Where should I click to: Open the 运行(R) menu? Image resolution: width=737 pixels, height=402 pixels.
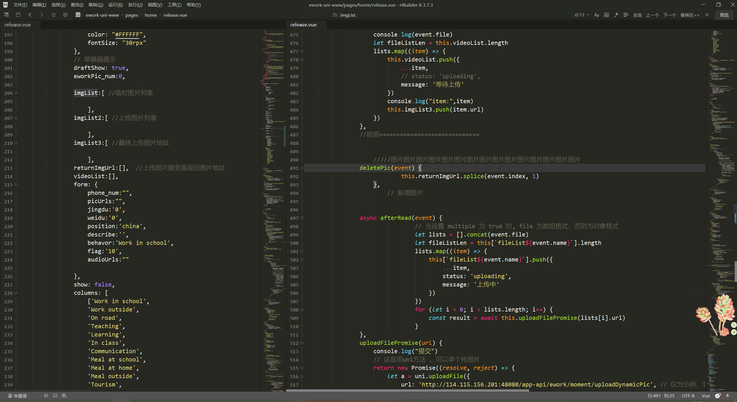point(115,5)
